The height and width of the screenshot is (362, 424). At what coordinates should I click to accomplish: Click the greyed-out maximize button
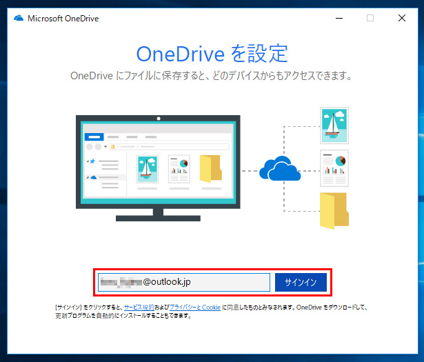pos(370,18)
